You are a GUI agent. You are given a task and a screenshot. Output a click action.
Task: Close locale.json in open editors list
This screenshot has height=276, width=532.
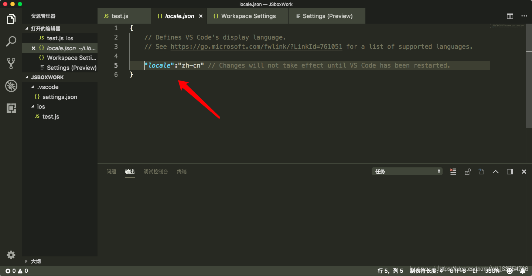pyautogui.click(x=33, y=48)
